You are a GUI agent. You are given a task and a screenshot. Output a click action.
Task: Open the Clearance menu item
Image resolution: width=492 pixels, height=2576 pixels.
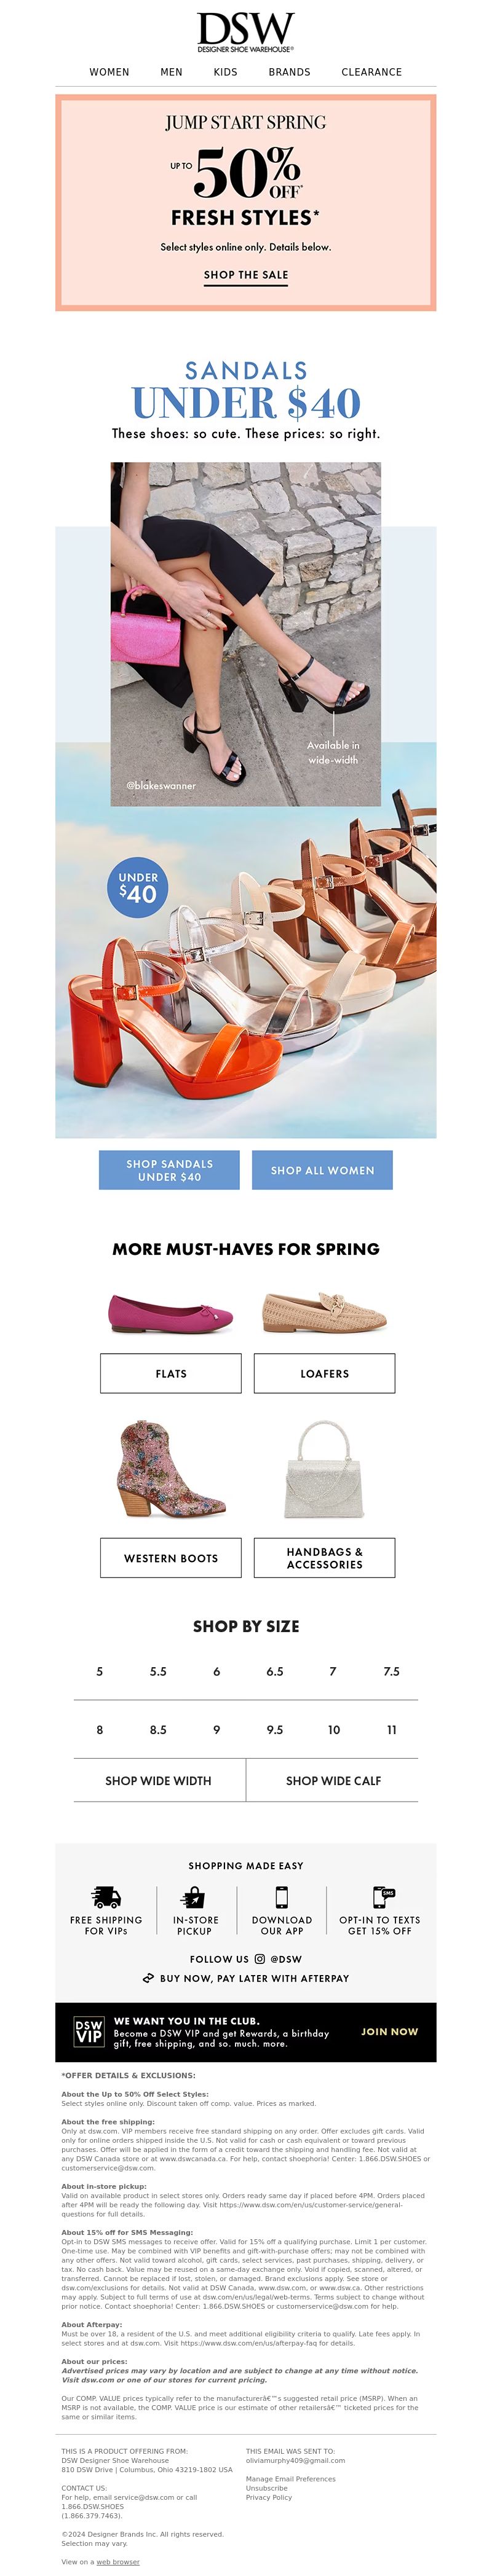(x=371, y=72)
